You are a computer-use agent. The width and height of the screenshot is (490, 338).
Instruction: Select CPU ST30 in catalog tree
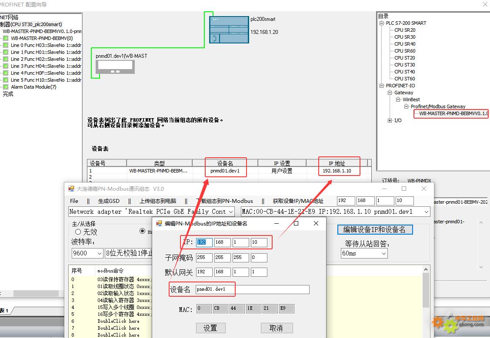point(404,65)
